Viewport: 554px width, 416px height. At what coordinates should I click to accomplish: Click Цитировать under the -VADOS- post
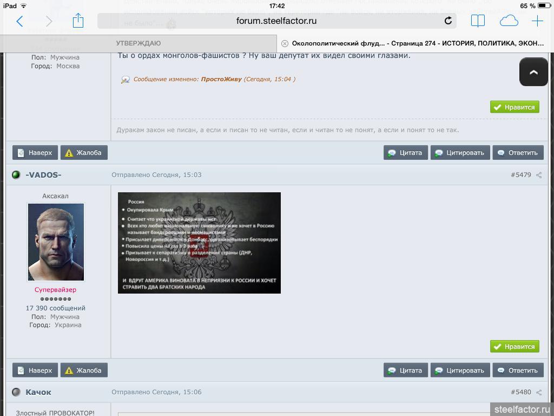tap(460, 370)
